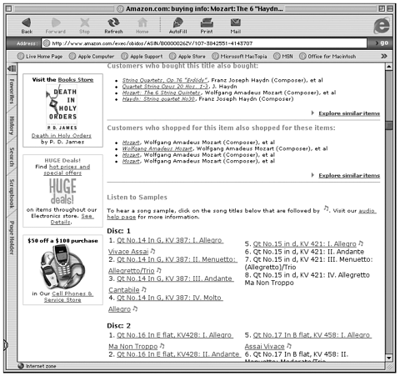Click music note after Ma Non Troppo
Viewport: 400px width, 376px height.
[162, 346]
